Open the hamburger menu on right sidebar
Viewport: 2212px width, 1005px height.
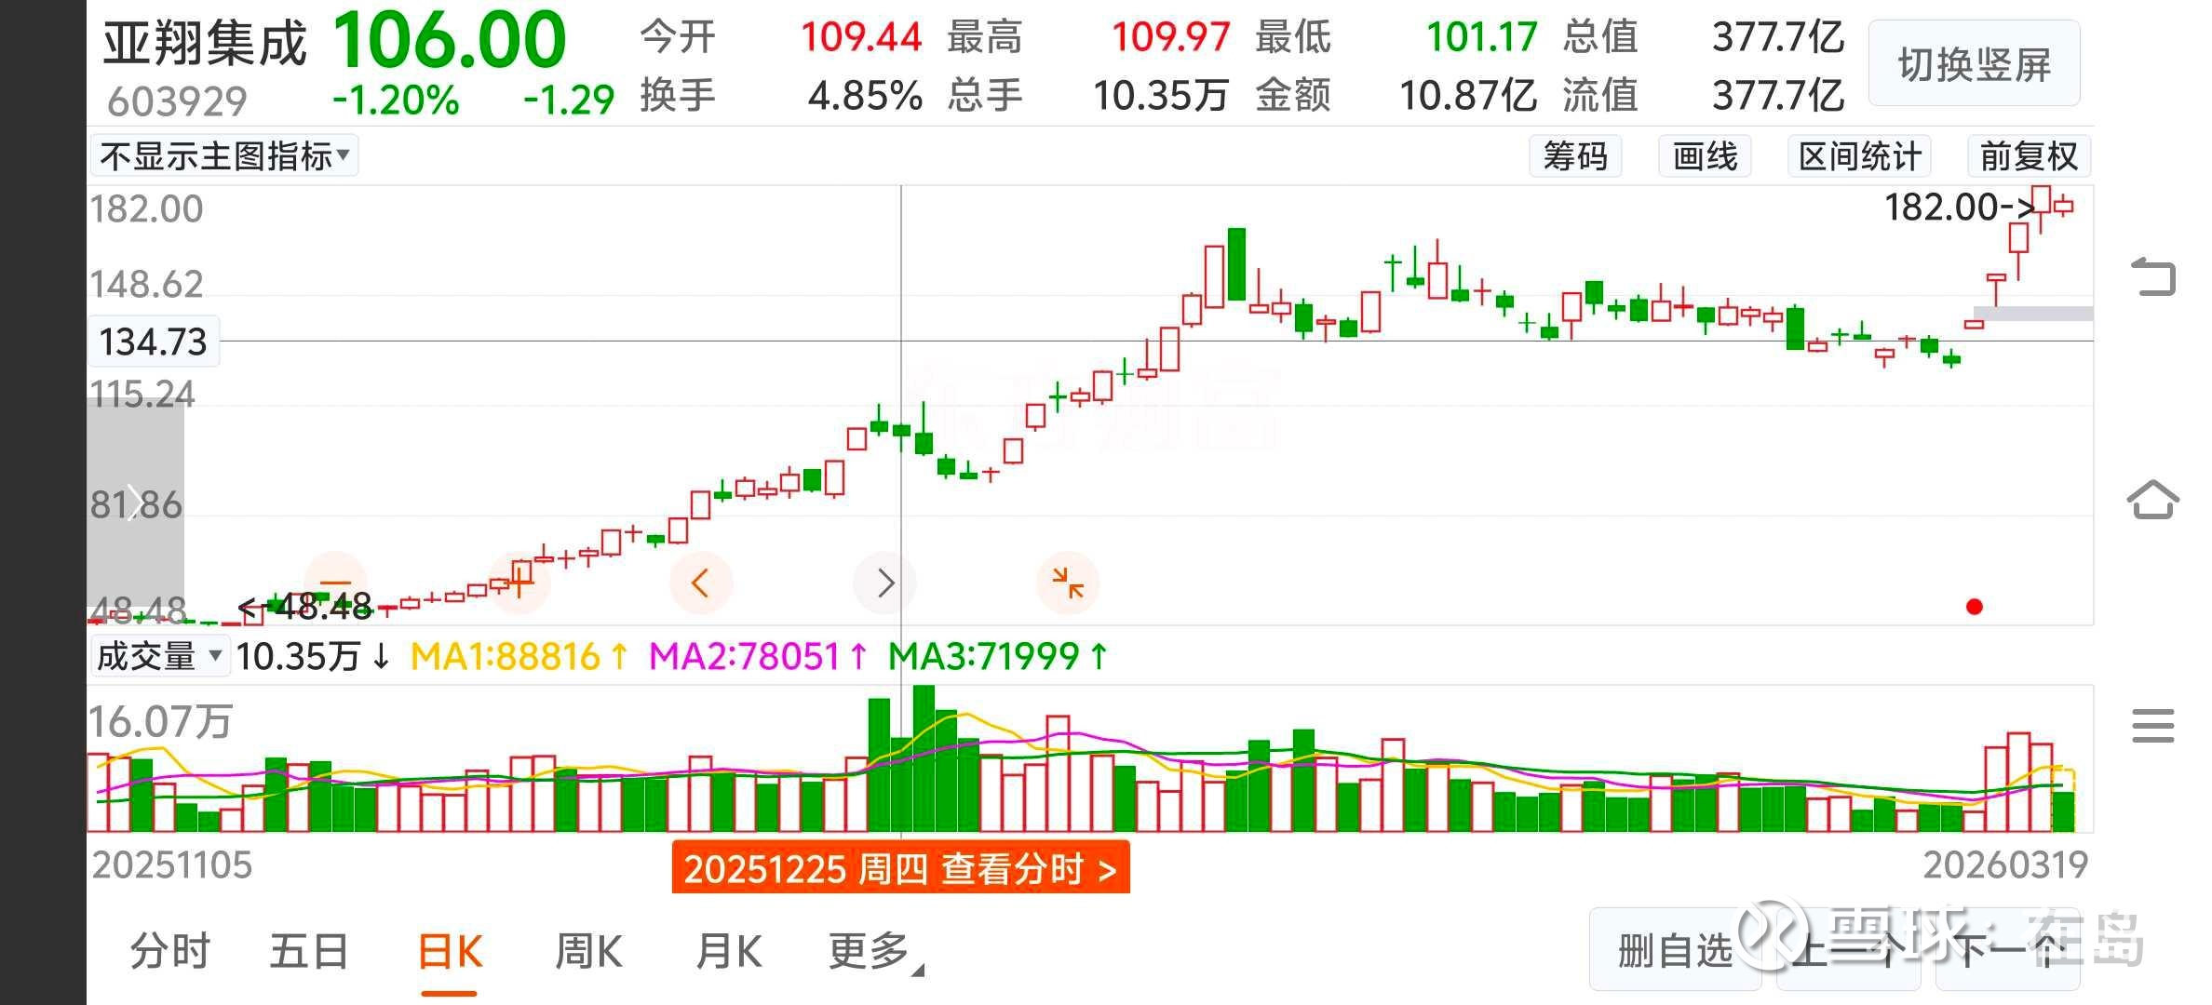click(2153, 726)
